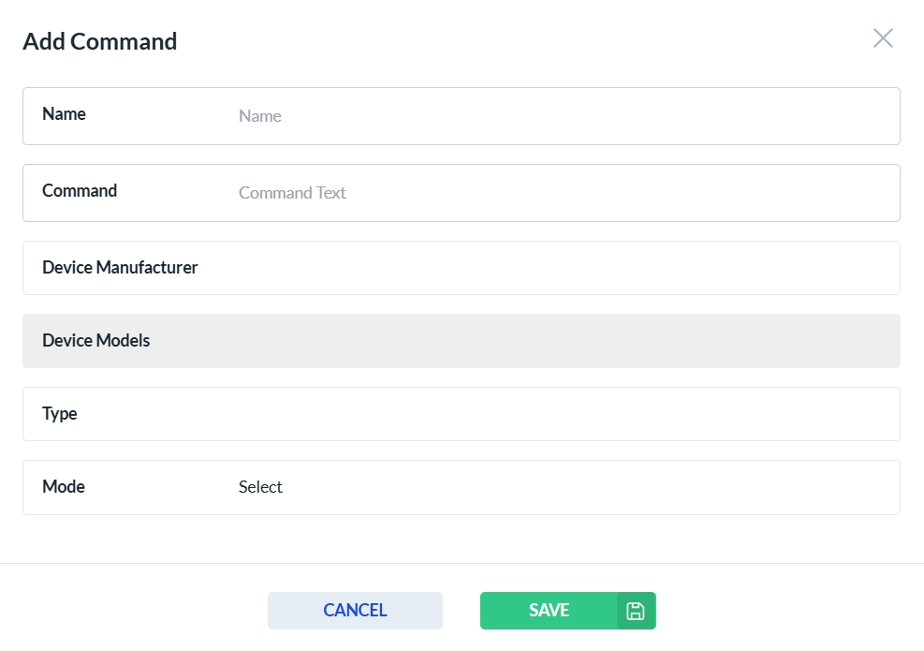
Task: Focus the Command Text input field
Action: 562,193
